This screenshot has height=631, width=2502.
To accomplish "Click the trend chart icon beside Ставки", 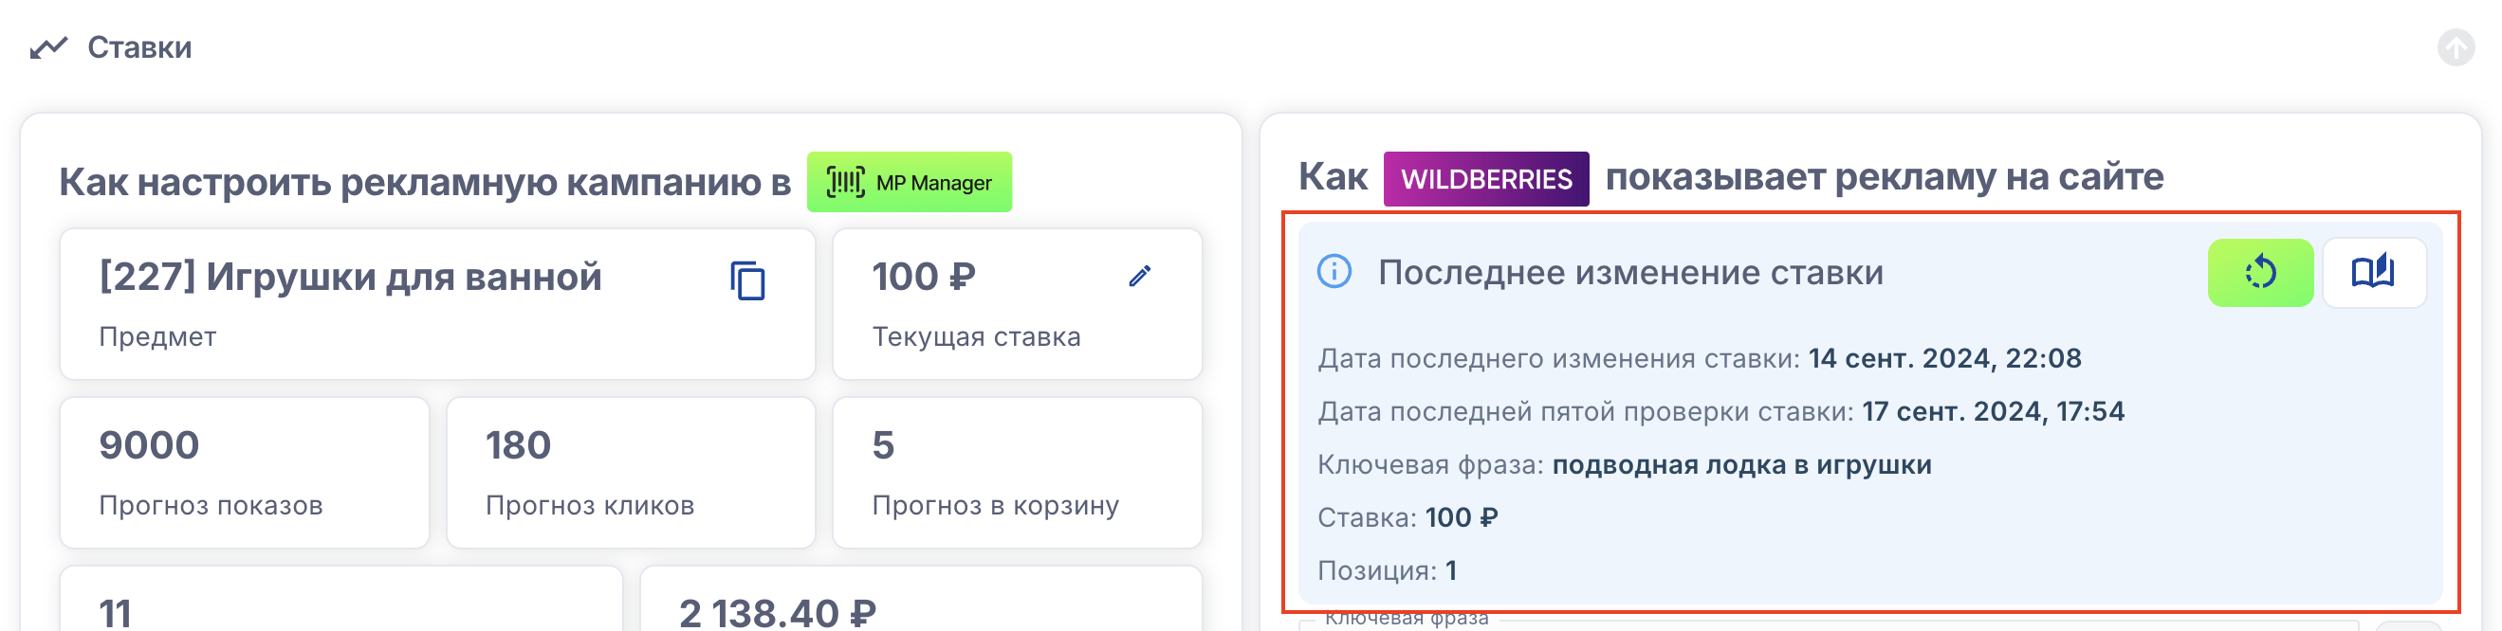I will pyautogui.click(x=47, y=47).
